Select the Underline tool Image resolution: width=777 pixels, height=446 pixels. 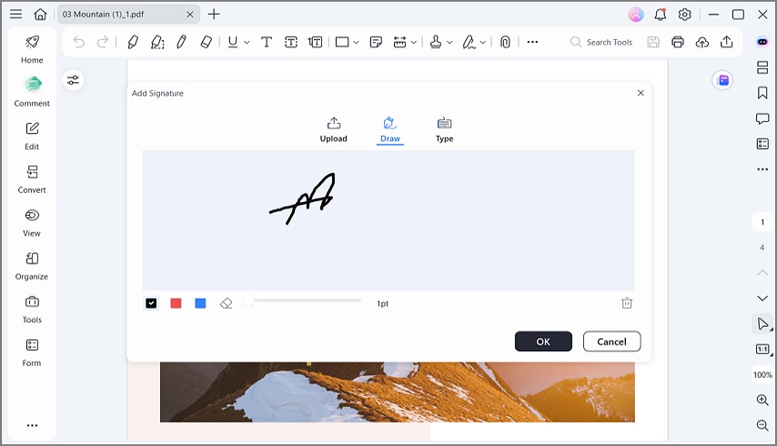(232, 42)
